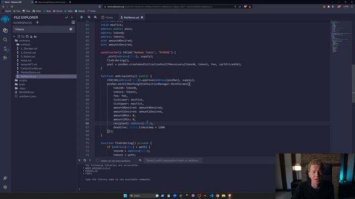Open the Solidity compiler sidebar icon

pos(6,49)
